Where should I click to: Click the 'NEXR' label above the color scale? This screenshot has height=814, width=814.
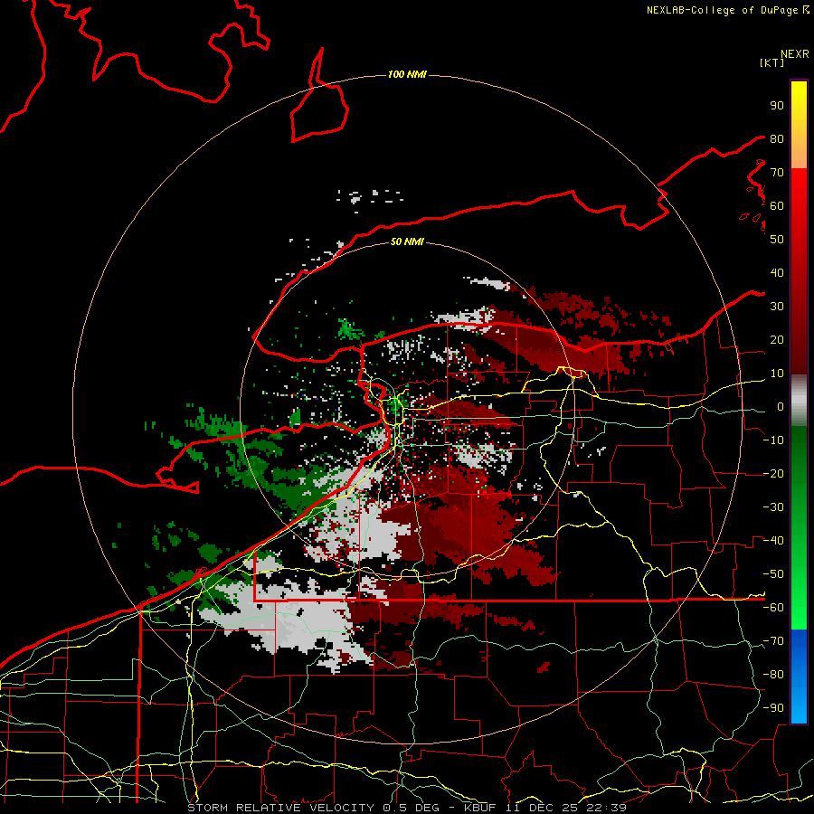(795, 54)
